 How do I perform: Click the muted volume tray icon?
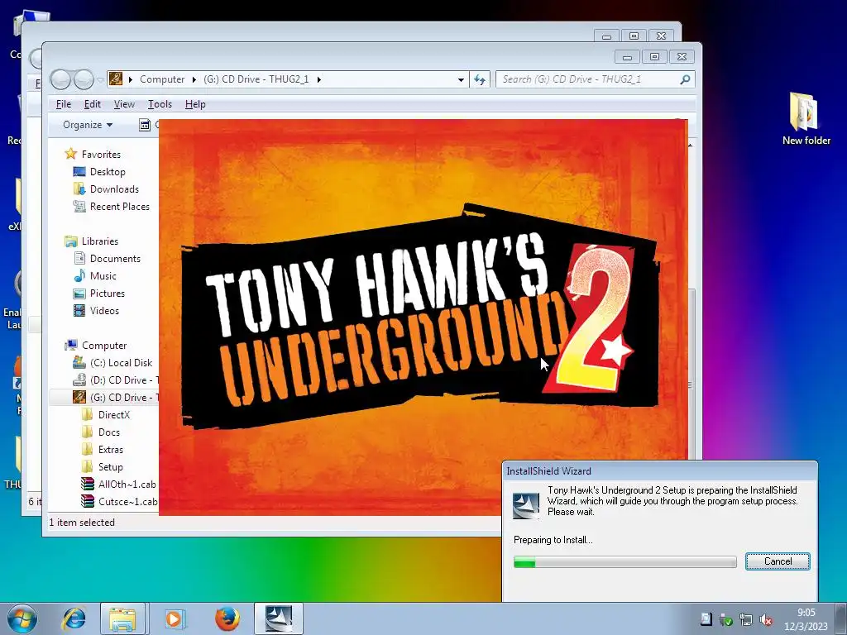[765, 620]
